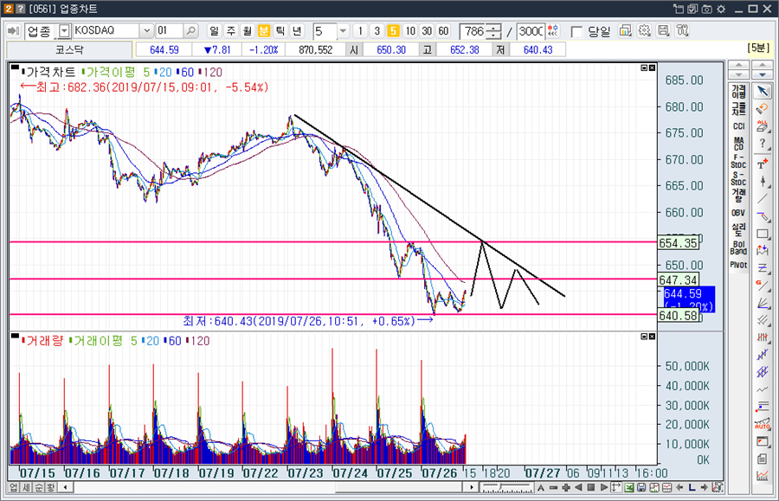
Task: Collapse the volume chart pane
Action: coord(644,337)
